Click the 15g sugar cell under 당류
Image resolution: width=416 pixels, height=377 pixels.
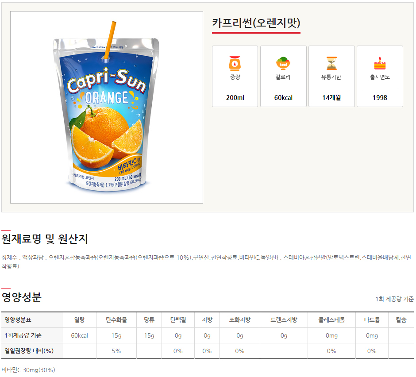pyautogui.click(x=149, y=335)
